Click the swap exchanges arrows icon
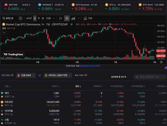 click(x=40, y=75)
